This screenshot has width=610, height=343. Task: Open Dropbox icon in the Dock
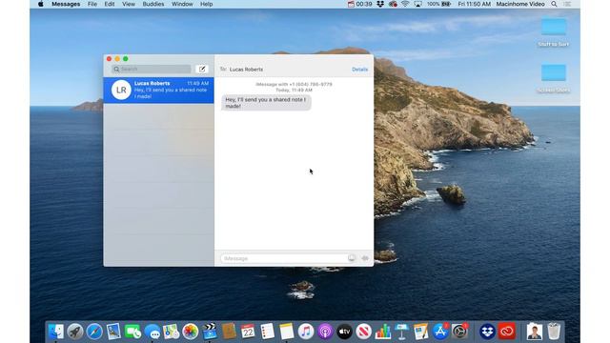tap(487, 332)
